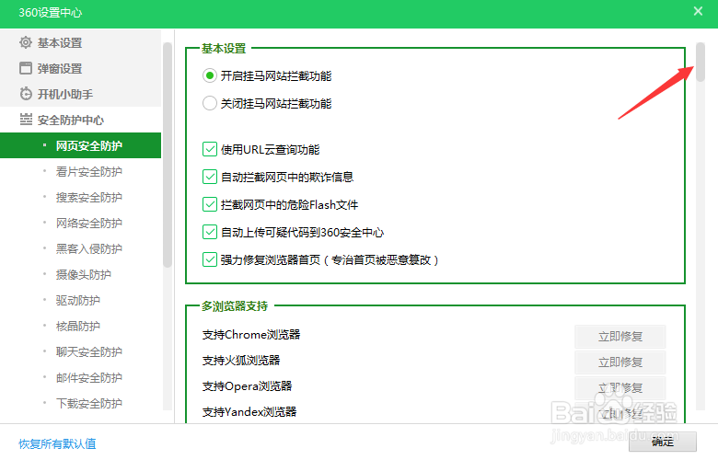Open 开机小助手 in the sidebar
The height and width of the screenshot is (460, 718).
tap(81, 94)
